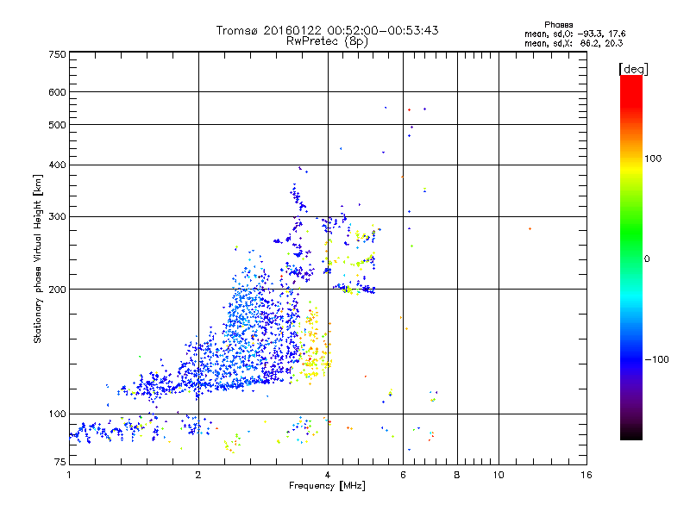690x517 pixels.
Task: Click the y-axis label '600'
Action: pos(57,92)
